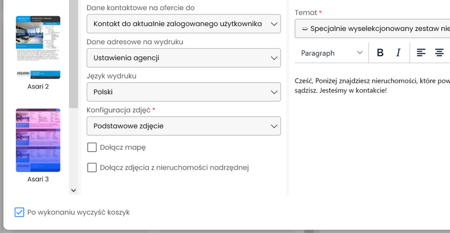Open Konfiguracja zdjęć dropdown
450x233 pixels.
[184, 126]
